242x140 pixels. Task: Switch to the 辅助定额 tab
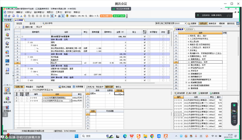(109, 87)
